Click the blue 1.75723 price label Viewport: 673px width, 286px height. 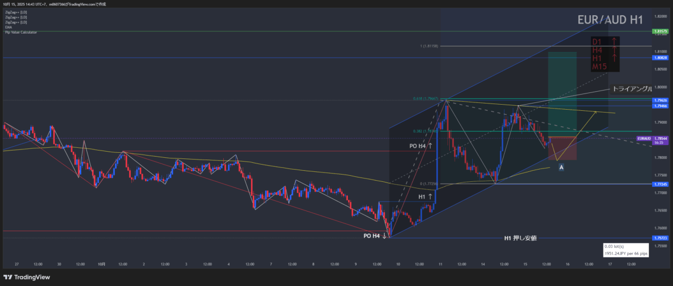coord(660,238)
